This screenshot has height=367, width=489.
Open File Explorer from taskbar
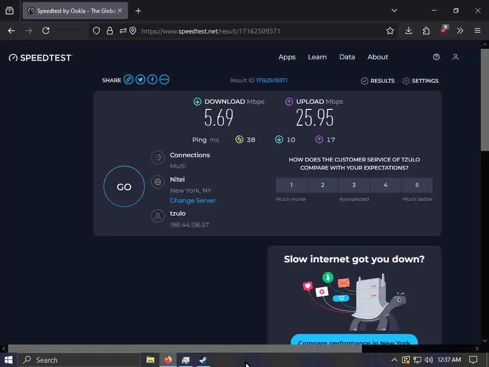(150, 360)
